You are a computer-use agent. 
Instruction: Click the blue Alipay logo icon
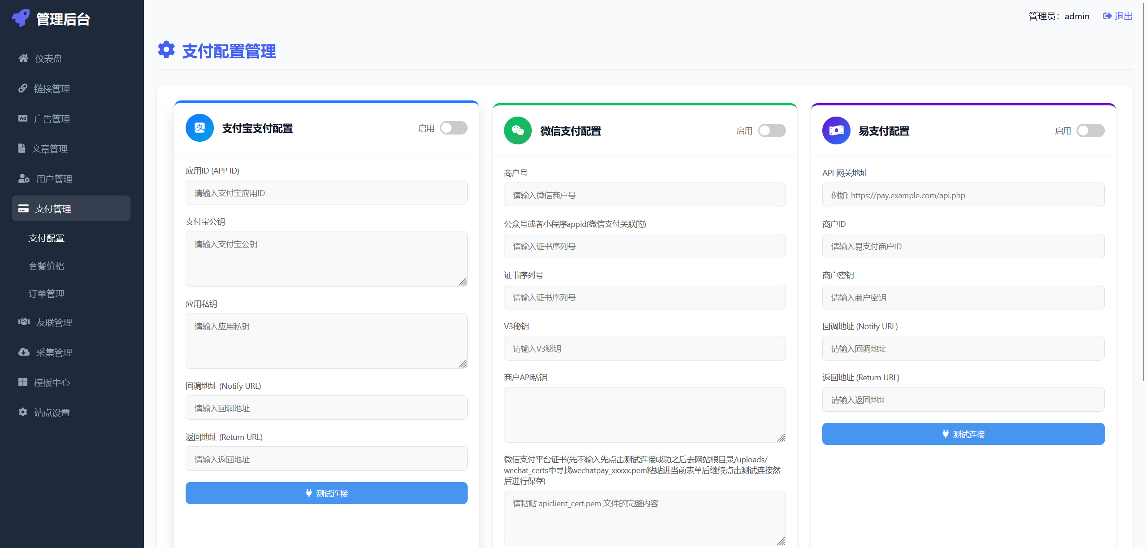(x=199, y=128)
